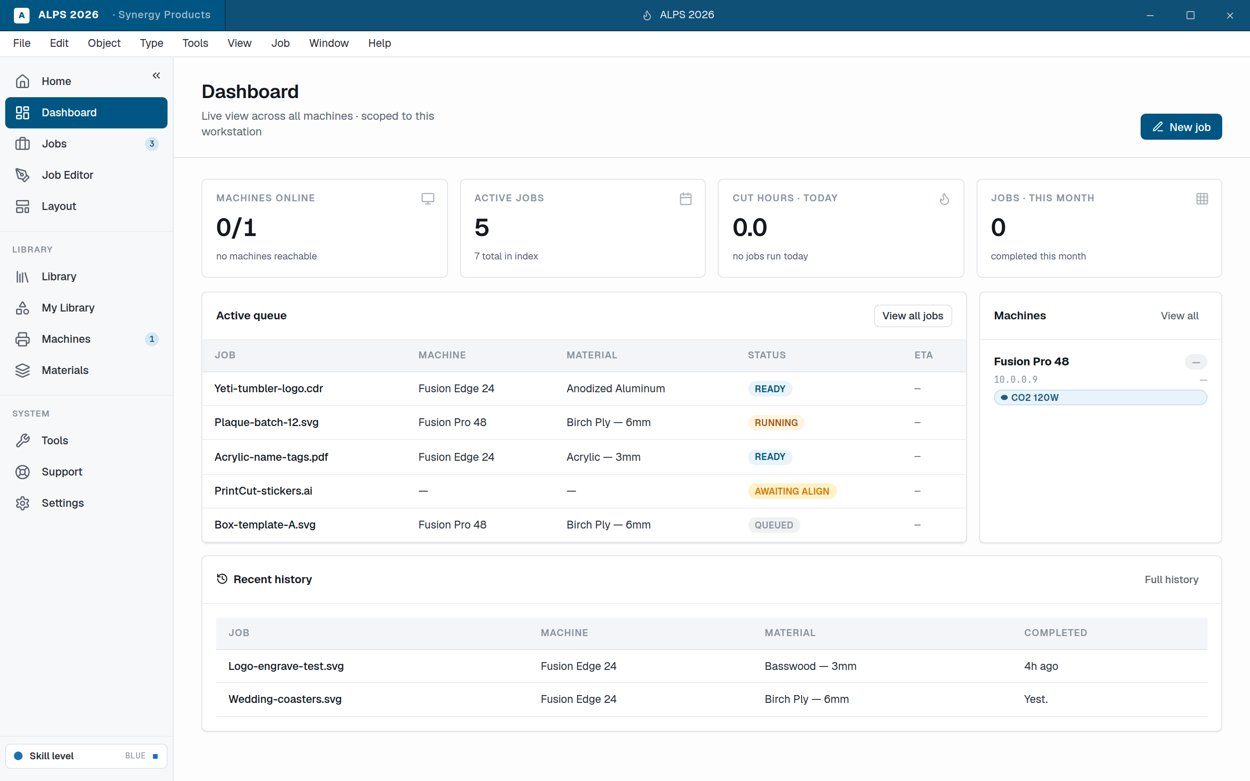Open Materials layers icon

click(23, 371)
